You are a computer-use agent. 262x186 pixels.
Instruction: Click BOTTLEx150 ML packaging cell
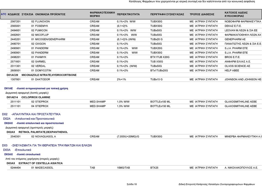tap(160, 106)
